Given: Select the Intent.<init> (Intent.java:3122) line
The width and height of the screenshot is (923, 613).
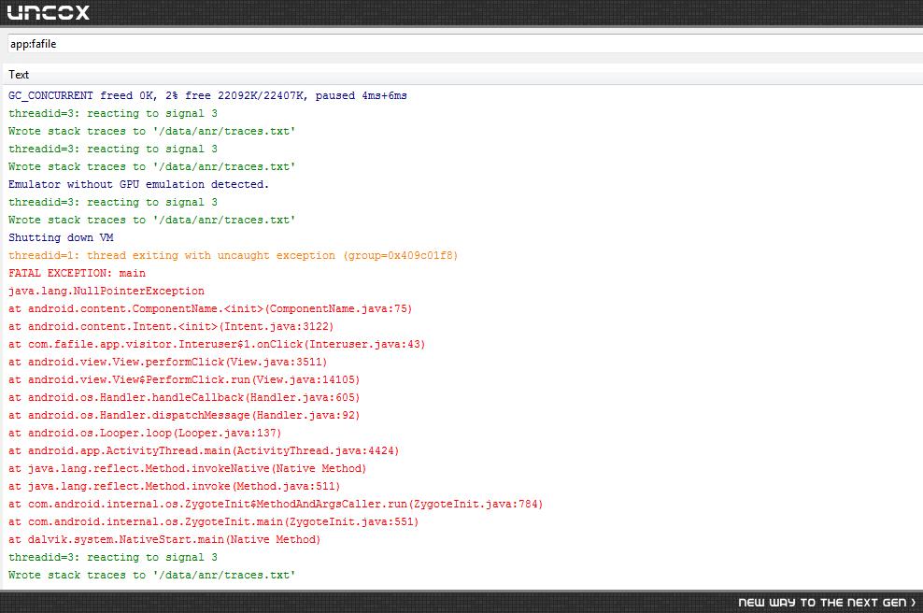Looking at the screenshot, I should pyautogui.click(x=171, y=326).
